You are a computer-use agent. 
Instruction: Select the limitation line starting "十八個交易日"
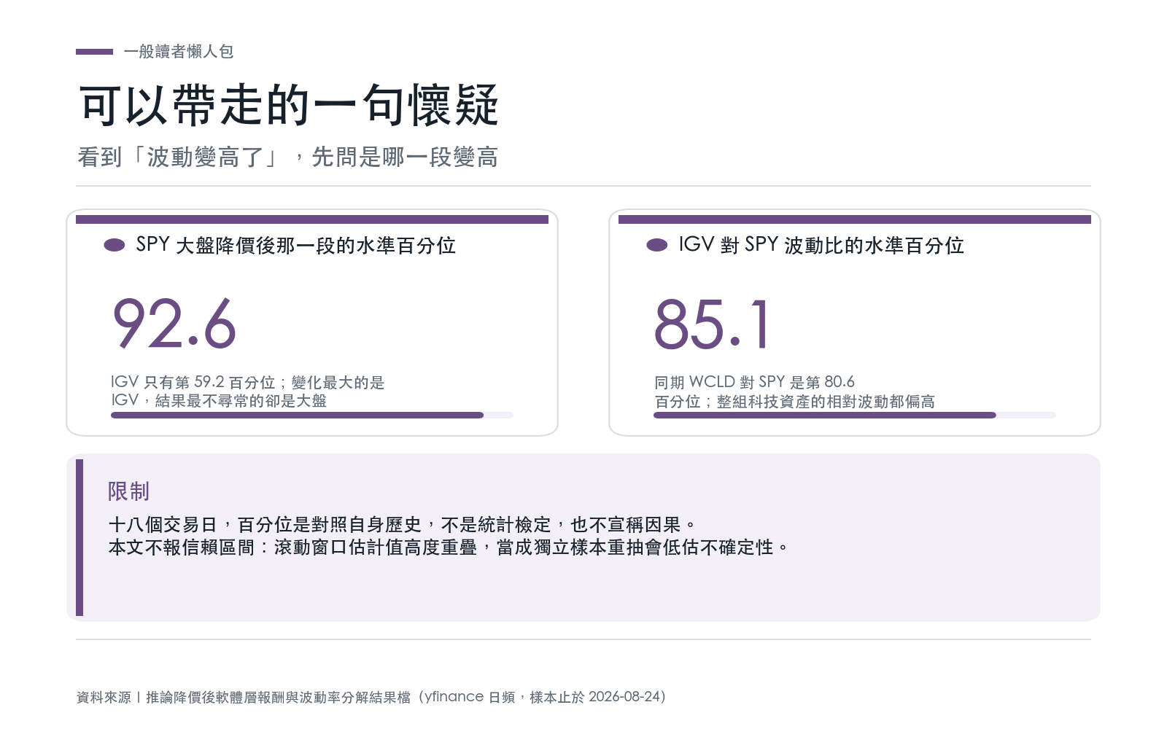402,525
